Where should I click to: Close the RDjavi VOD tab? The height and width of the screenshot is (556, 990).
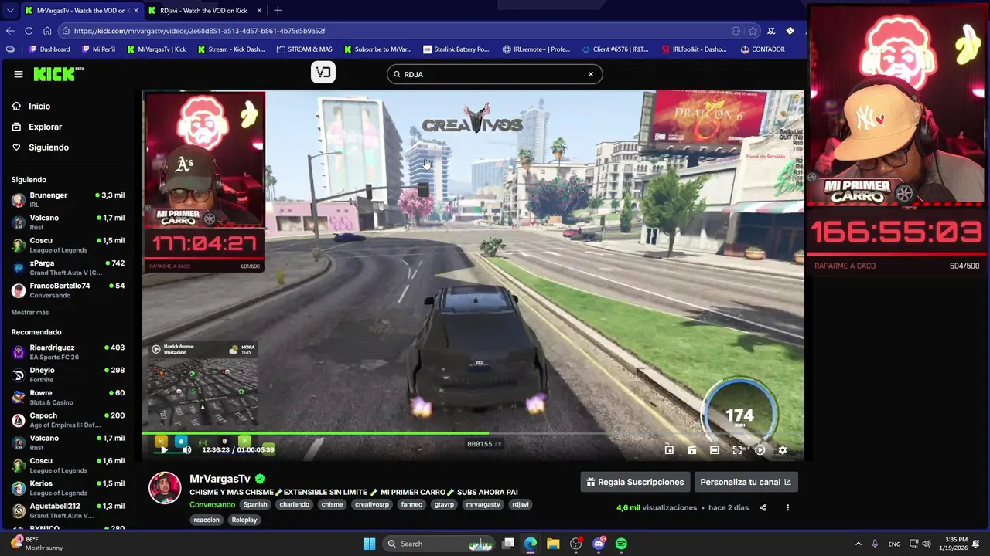[259, 11]
